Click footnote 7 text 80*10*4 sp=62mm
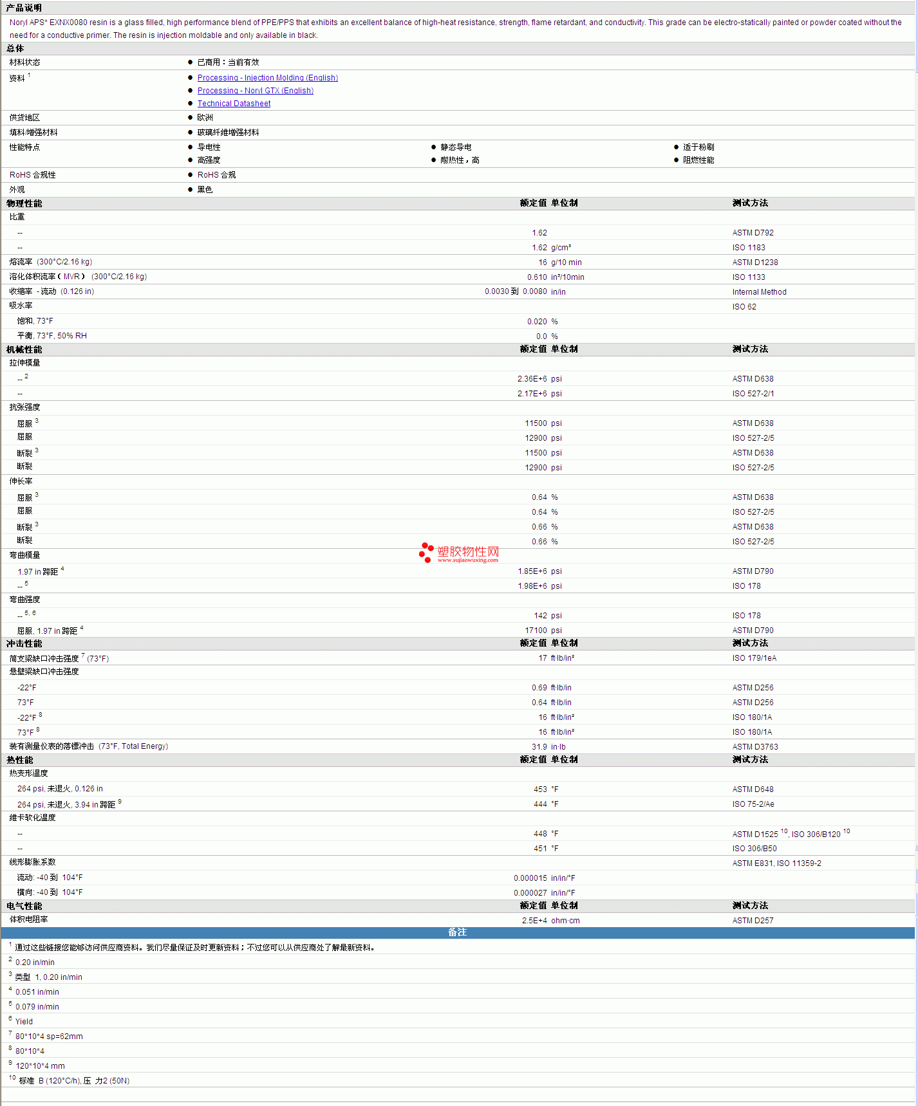Viewport: 918px width, 1106px height. [49, 1037]
